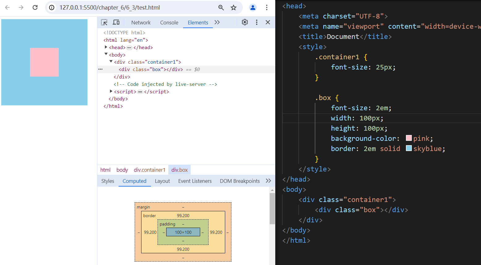Click the top border value 99.200
This screenshot has width=481, height=265.
tap(183, 216)
